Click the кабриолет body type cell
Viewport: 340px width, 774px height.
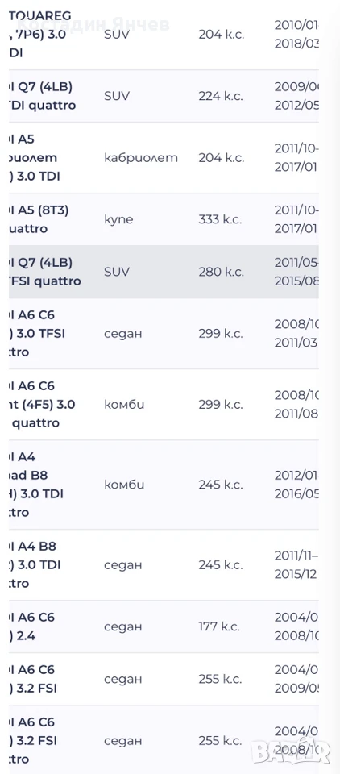(x=141, y=159)
